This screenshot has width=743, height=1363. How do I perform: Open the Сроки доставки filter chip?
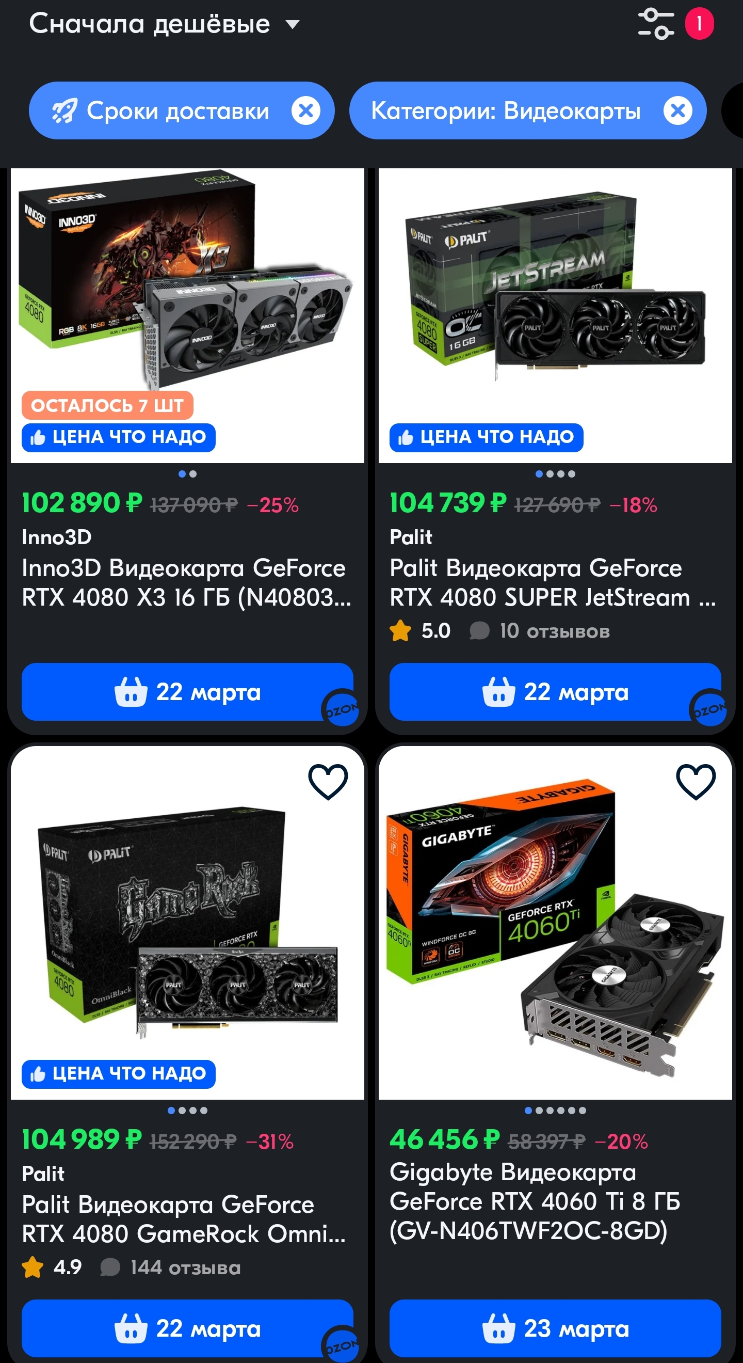pos(161,110)
